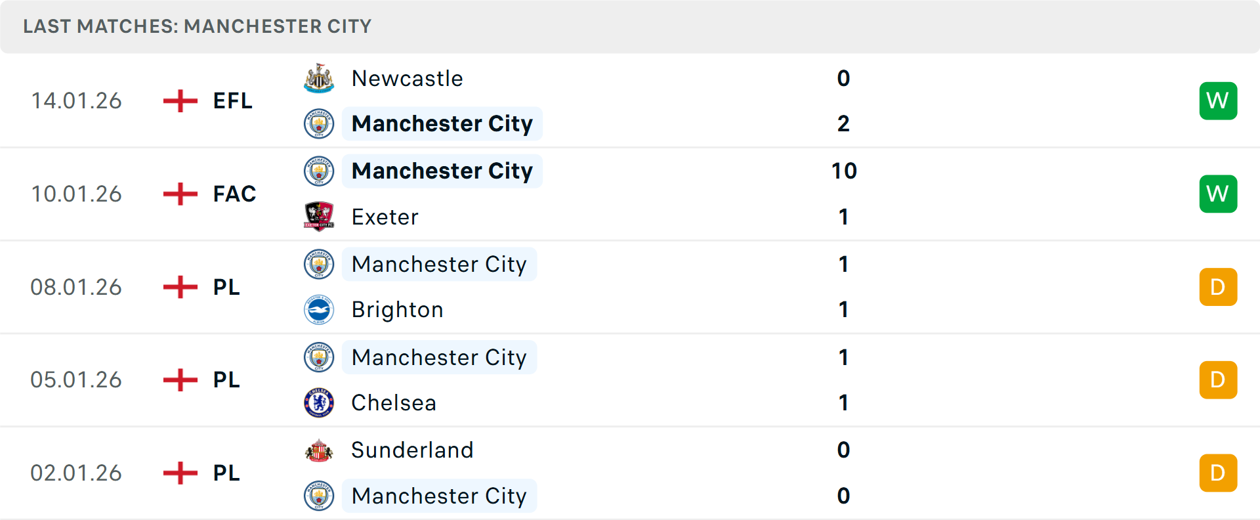
Task: Click the D badge for Sunderland match
Action: point(1218,473)
